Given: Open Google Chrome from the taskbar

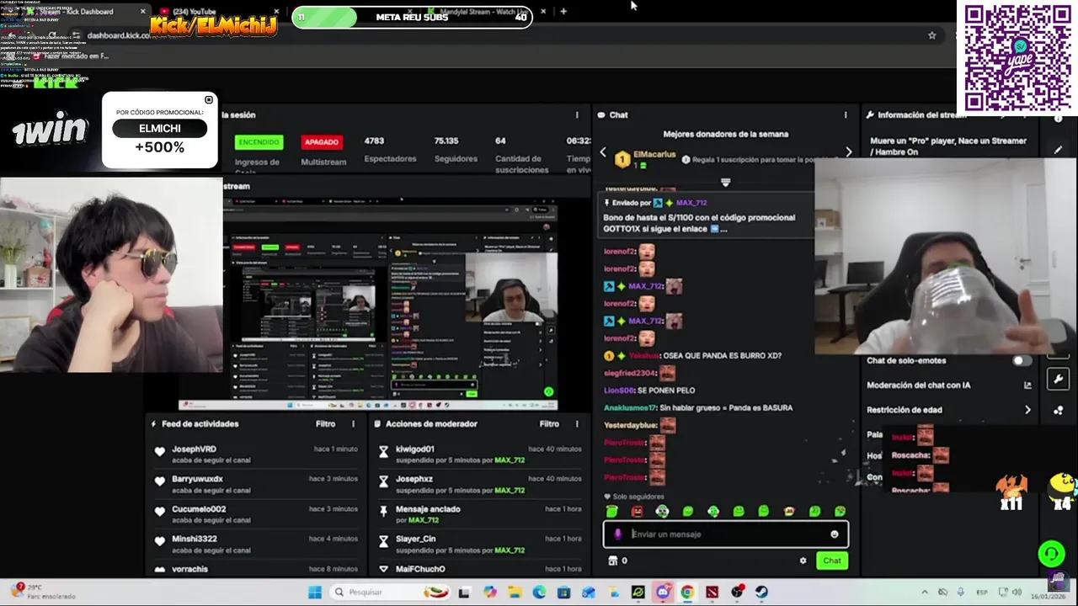Looking at the screenshot, I should 687,593.
